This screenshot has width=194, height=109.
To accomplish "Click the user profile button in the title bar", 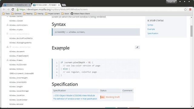I will click(x=171, y=2).
